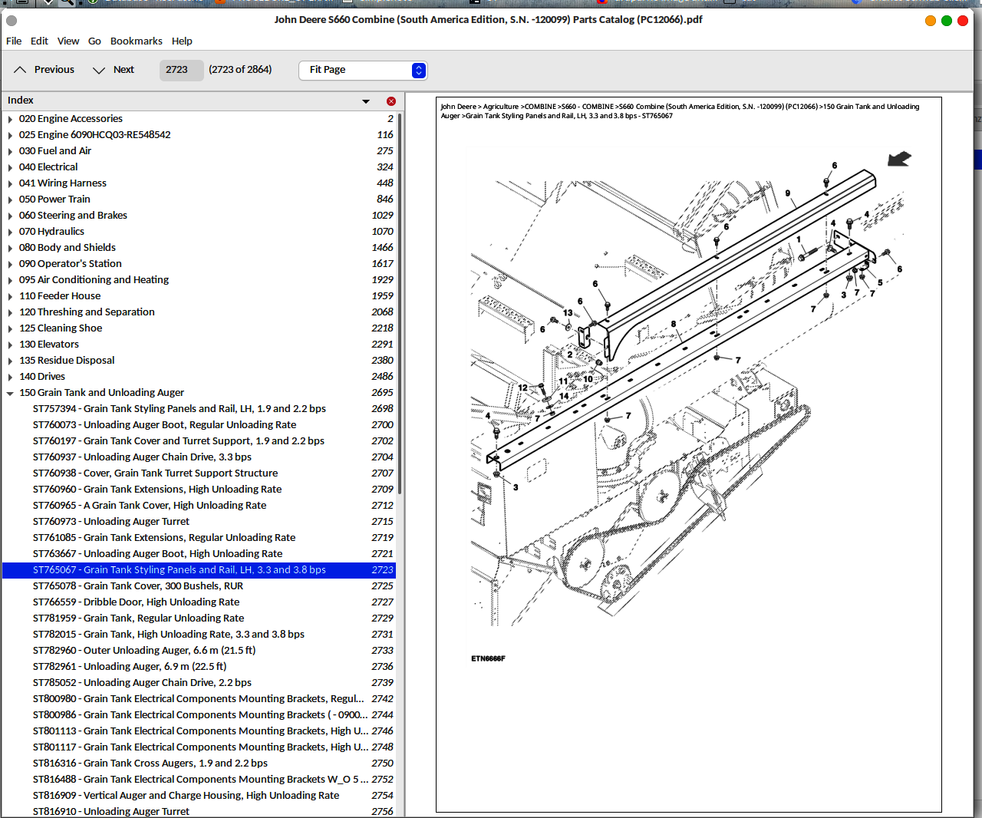982x818 pixels.
Task: Click the Index panel vertical scrollbar
Action: click(x=400, y=307)
